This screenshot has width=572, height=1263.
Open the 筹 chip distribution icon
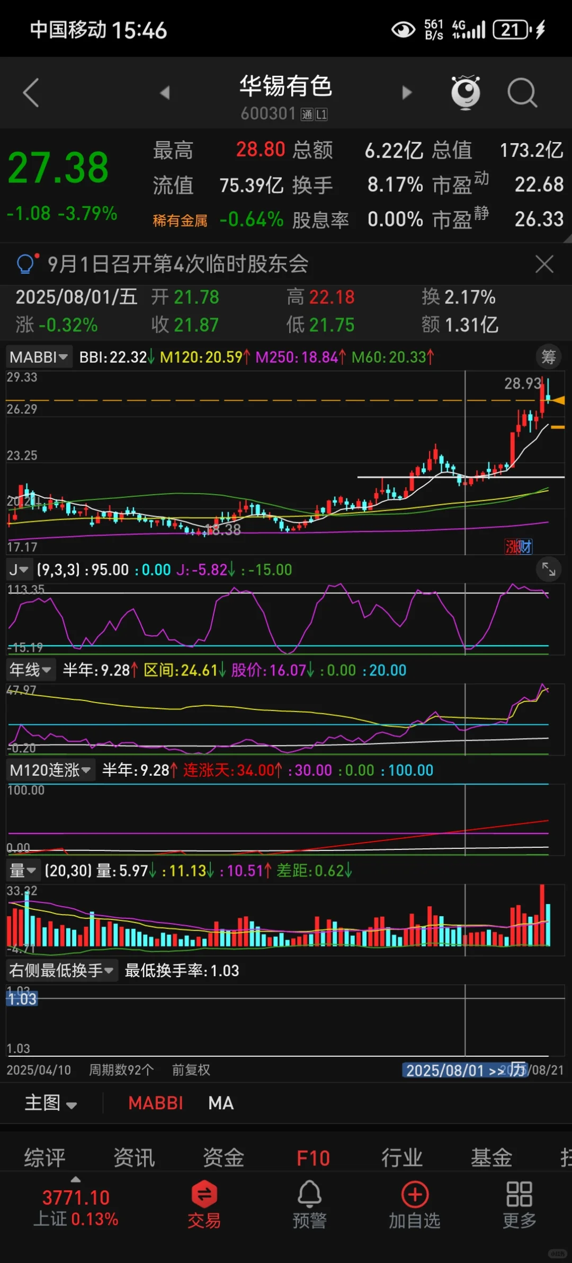[549, 357]
